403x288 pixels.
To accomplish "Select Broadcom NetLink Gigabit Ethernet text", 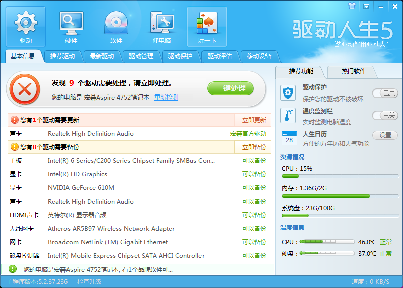I will coord(108,242).
